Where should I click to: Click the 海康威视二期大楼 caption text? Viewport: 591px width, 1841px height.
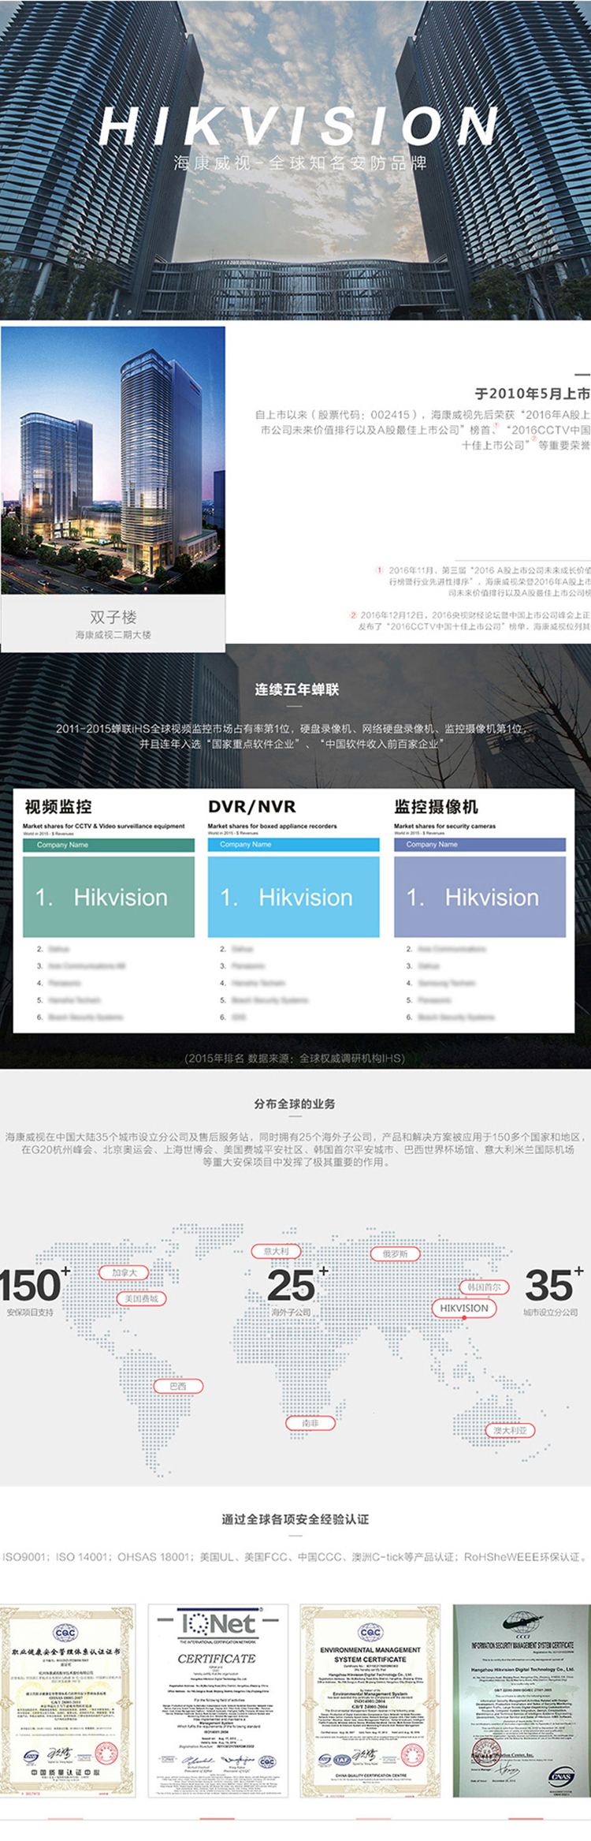pos(113,635)
